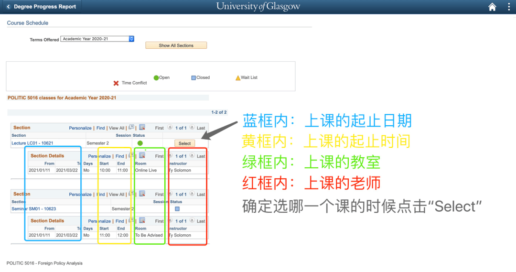Go back to Degree Progress Report
This screenshot has height=272, width=516.
[41, 7]
